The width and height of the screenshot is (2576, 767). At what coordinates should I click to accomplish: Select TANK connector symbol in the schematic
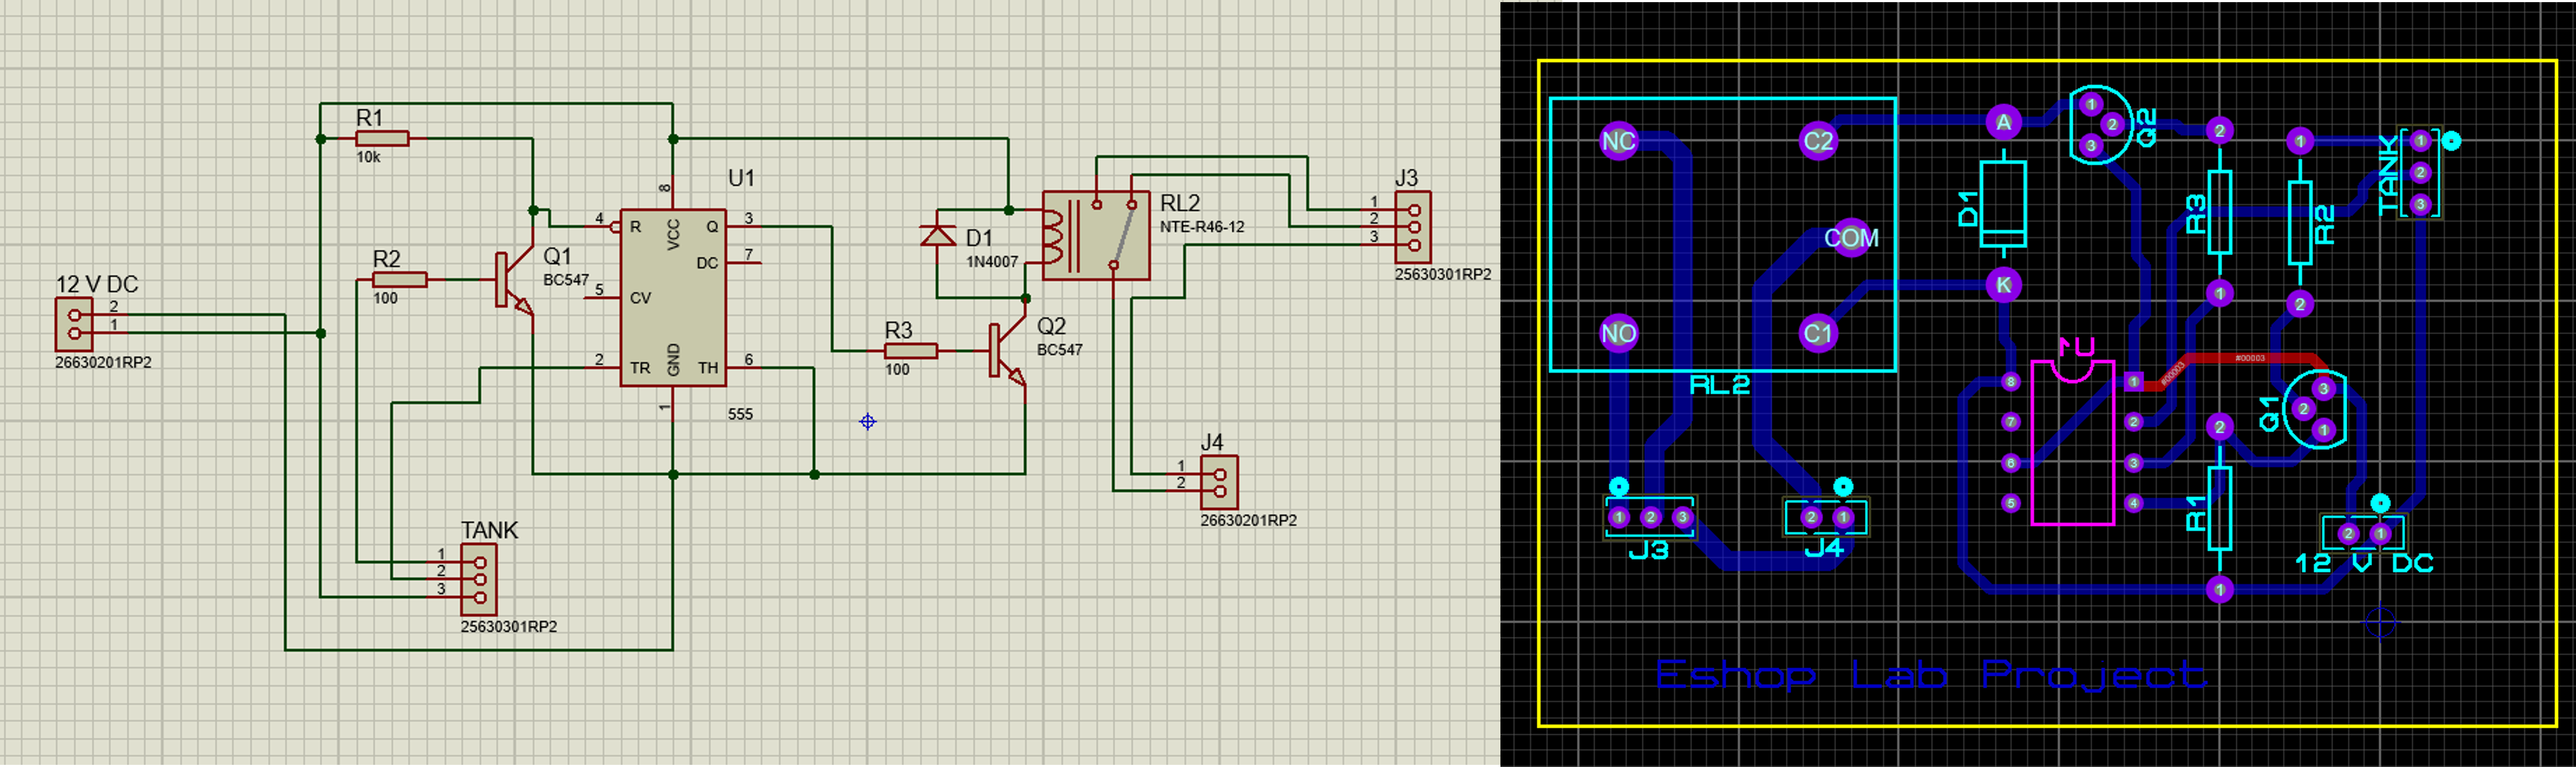point(479,580)
